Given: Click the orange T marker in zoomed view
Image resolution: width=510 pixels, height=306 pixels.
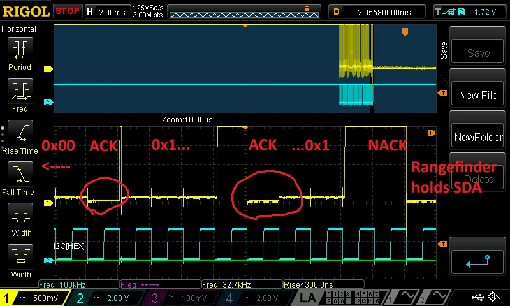Looking at the screenshot, I should 432,133.
